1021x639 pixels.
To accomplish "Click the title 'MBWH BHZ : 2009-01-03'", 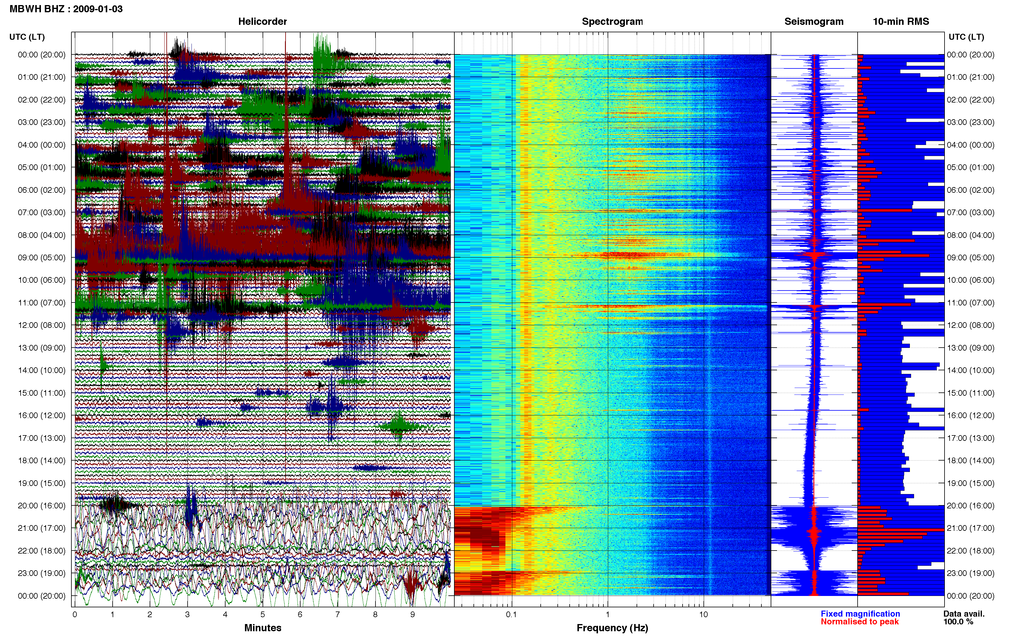I will coord(66,9).
